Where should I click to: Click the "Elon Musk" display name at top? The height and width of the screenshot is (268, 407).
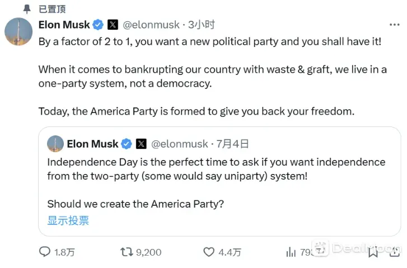(64, 25)
